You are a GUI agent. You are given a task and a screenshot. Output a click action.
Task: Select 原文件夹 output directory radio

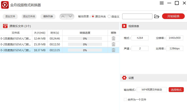pyautogui.click(x=93, y=16)
